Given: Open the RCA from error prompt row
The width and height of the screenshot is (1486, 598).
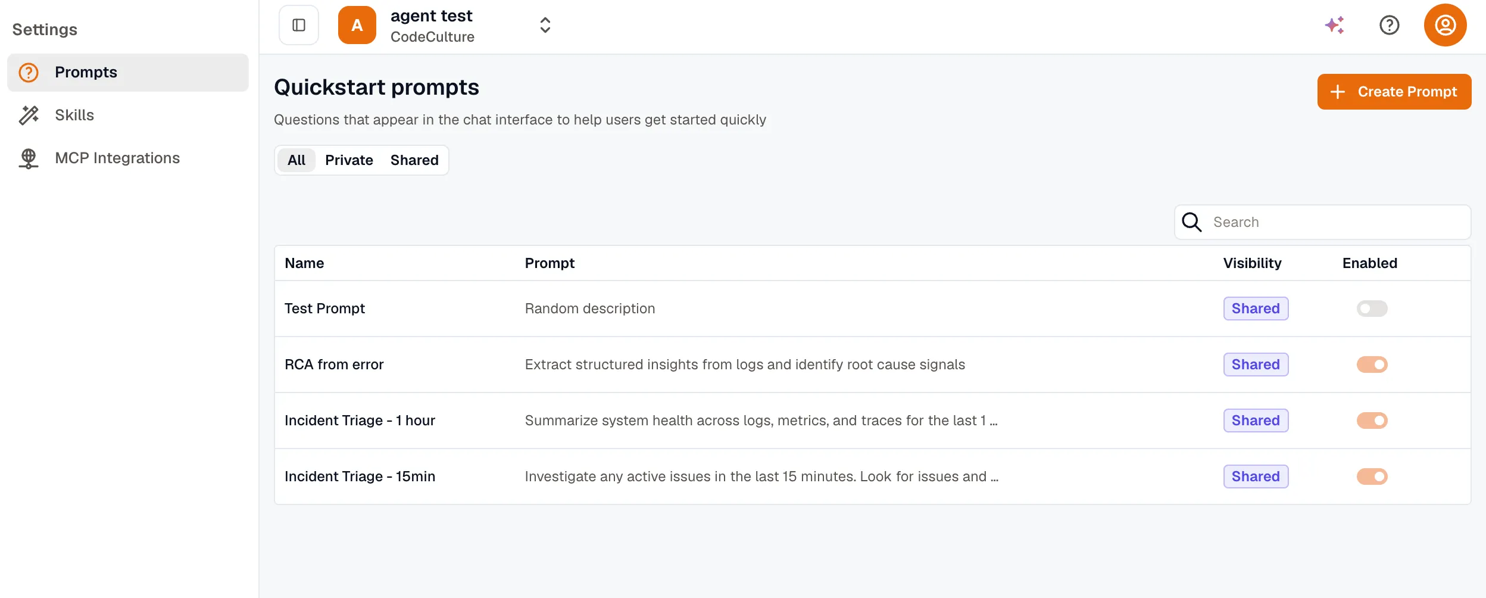Looking at the screenshot, I should [872, 365].
